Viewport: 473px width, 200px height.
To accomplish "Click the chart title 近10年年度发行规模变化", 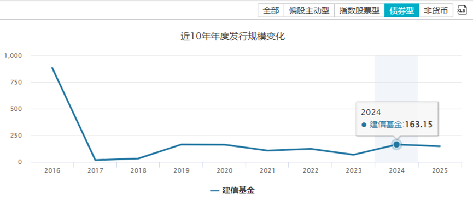I will (232, 37).
